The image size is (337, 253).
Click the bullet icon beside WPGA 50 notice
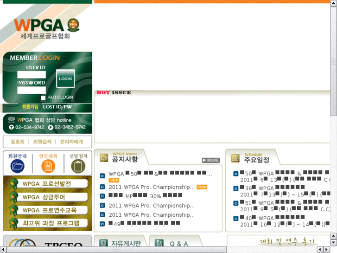pos(102,176)
